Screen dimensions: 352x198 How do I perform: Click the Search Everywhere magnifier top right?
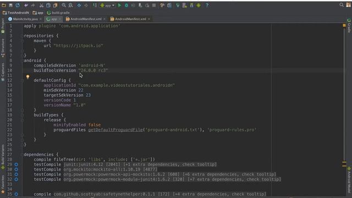[342, 5]
